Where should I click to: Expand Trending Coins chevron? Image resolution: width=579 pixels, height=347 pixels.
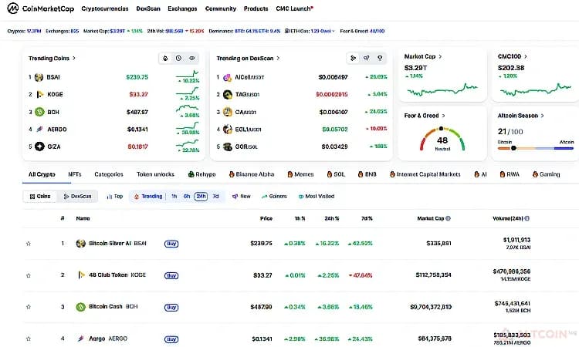(x=74, y=59)
